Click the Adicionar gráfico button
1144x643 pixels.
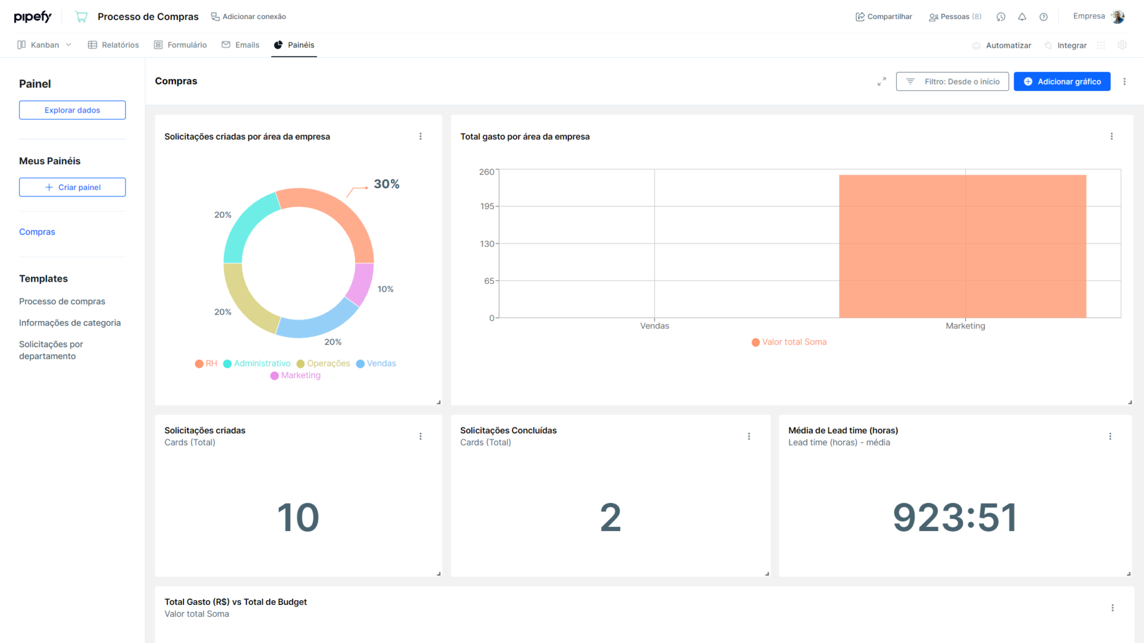click(1062, 82)
